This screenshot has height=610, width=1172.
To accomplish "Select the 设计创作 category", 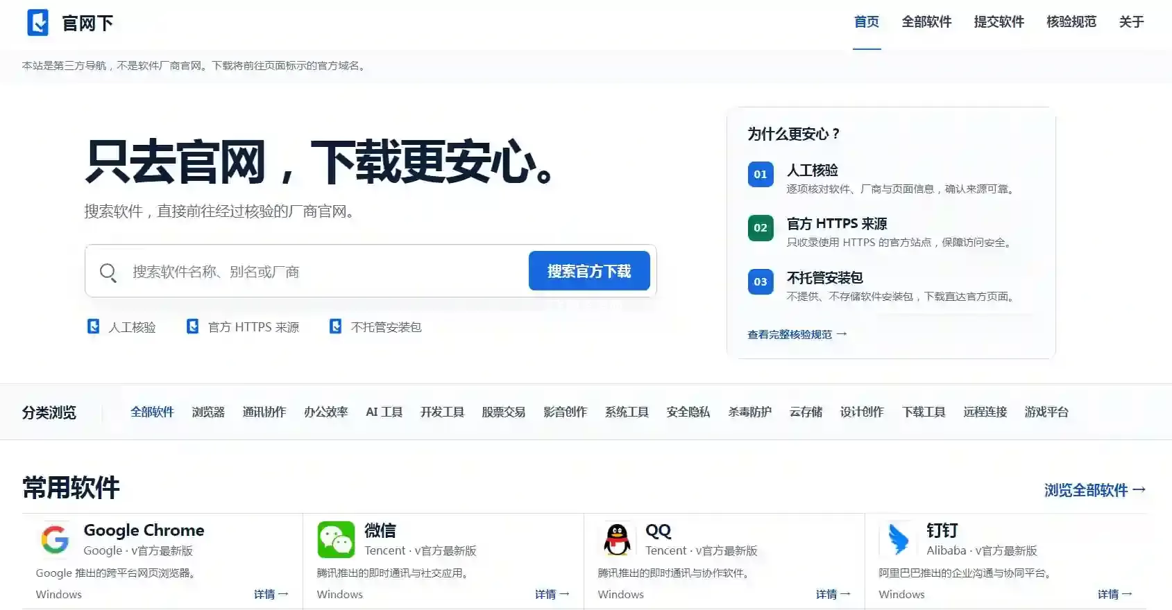I will pos(862,412).
